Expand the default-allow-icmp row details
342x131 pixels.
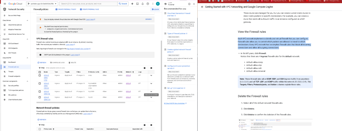[x=151, y=76]
